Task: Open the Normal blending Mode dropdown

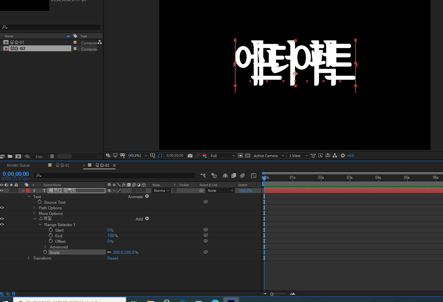Action: pyautogui.click(x=161, y=191)
